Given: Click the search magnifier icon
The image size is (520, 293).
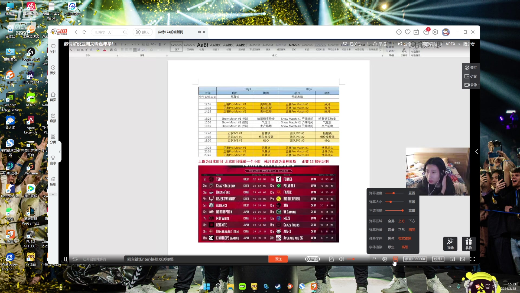Looking at the screenshot, I should coord(125,32).
